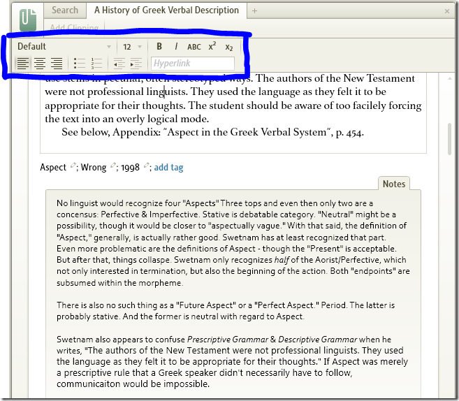Apply superscript formatting

coord(212,47)
